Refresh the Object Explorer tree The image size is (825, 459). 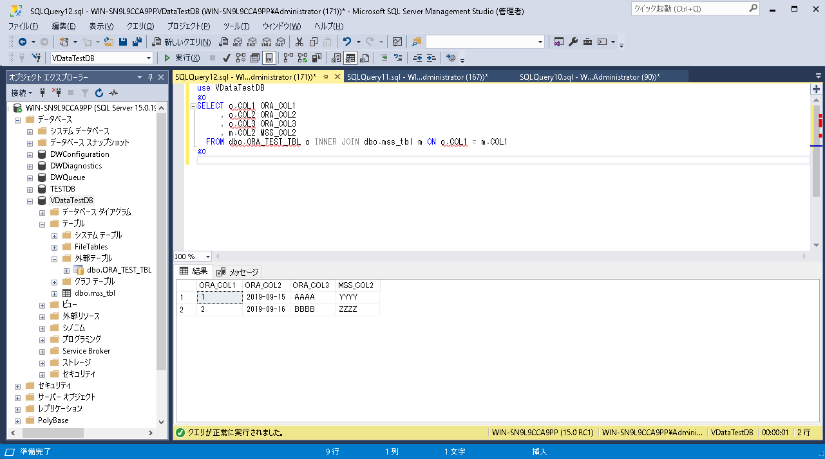click(x=99, y=93)
